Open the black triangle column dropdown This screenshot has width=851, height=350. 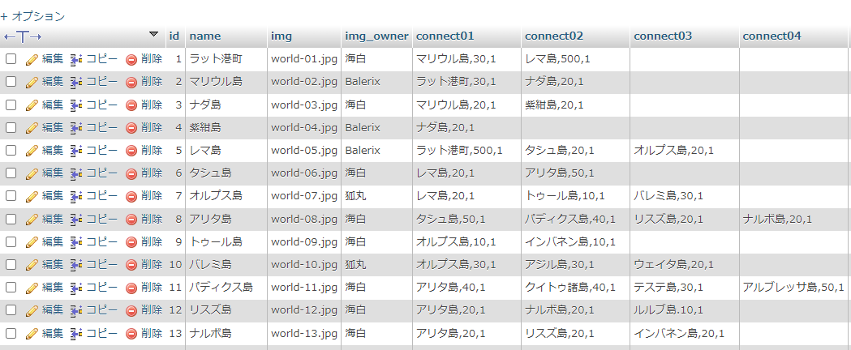[x=154, y=35]
